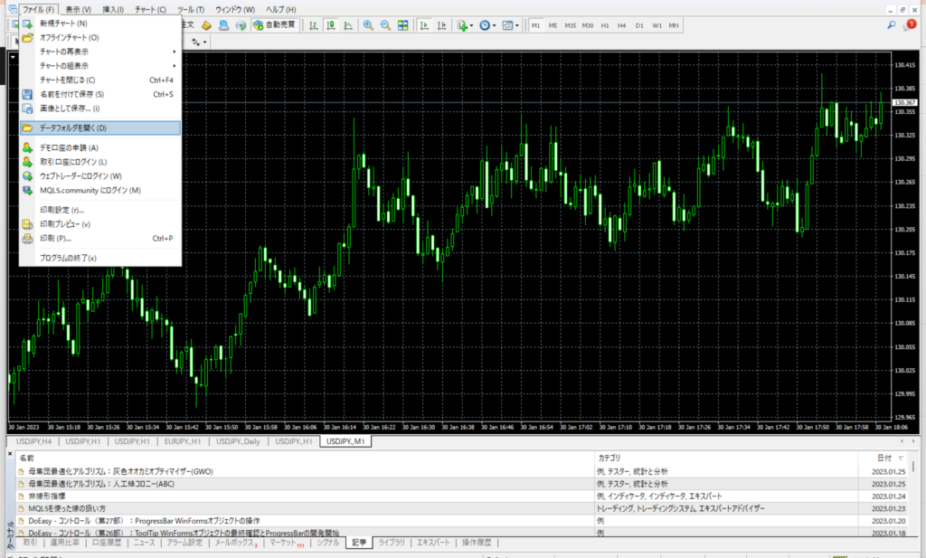The width and height of the screenshot is (926, 558).
Task: Toggle chart shift from right edge
Action: point(441,25)
